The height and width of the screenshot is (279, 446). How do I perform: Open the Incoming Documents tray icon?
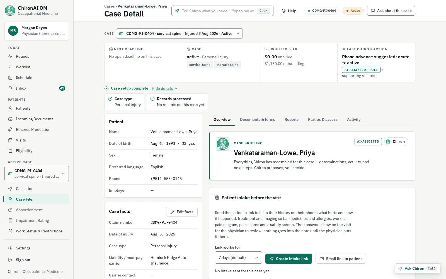pyautogui.click(x=10, y=119)
